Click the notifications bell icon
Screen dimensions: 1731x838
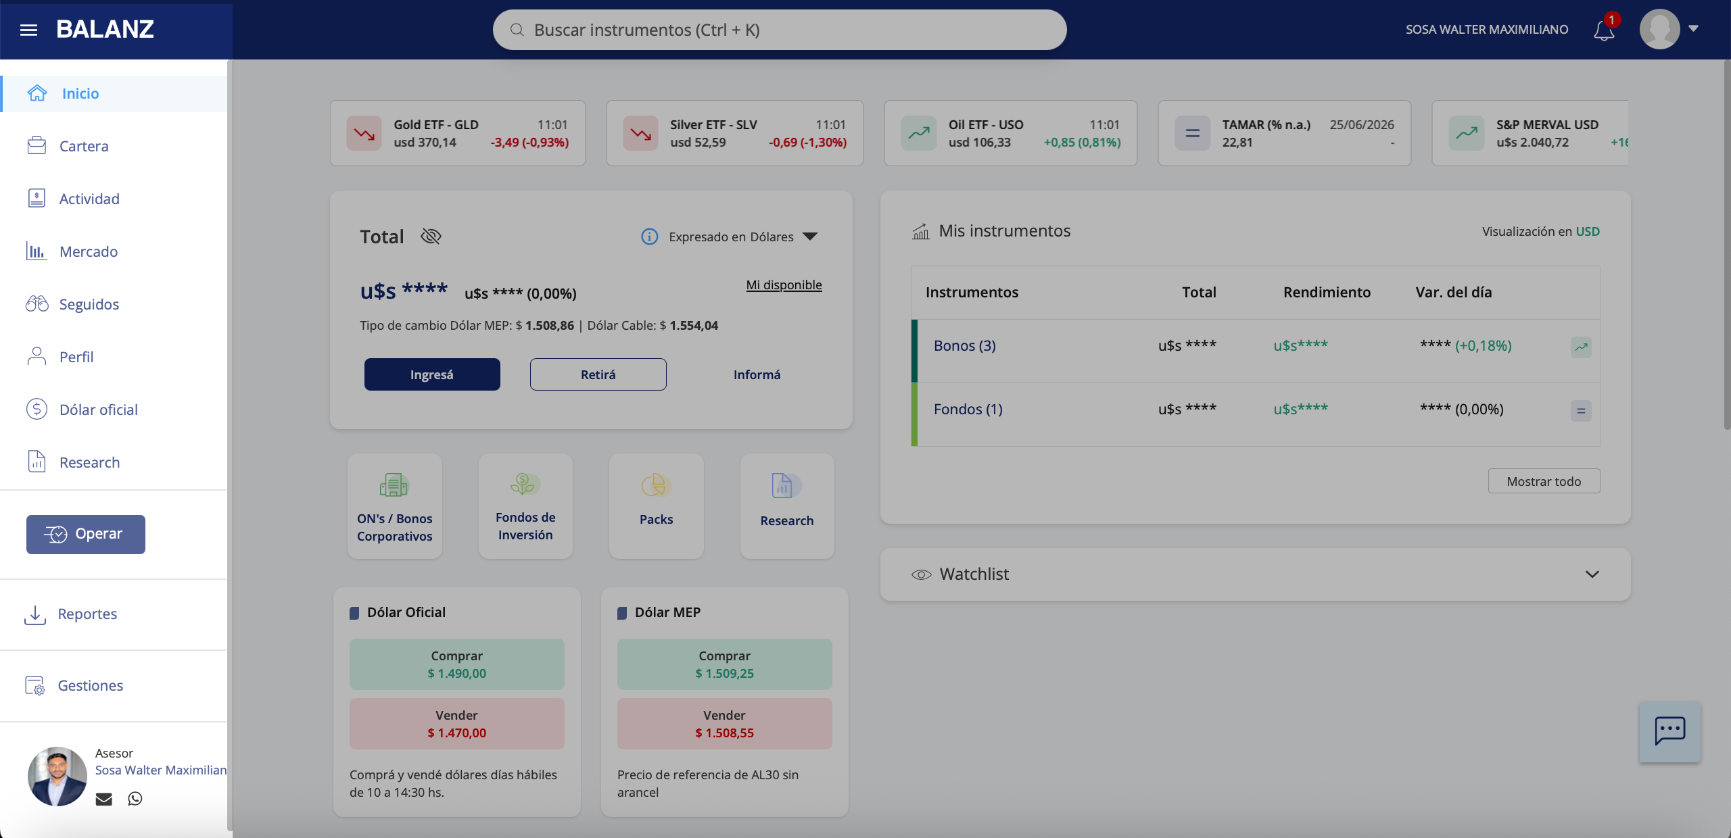pyautogui.click(x=1604, y=30)
